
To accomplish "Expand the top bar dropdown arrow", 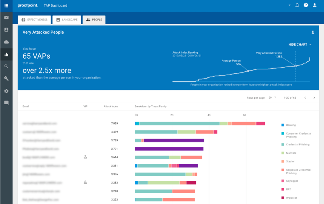I will point(289,5).
